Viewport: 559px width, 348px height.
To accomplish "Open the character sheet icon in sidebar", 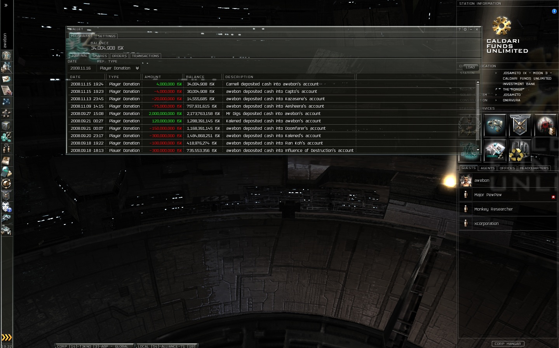I will click(x=6, y=56).
